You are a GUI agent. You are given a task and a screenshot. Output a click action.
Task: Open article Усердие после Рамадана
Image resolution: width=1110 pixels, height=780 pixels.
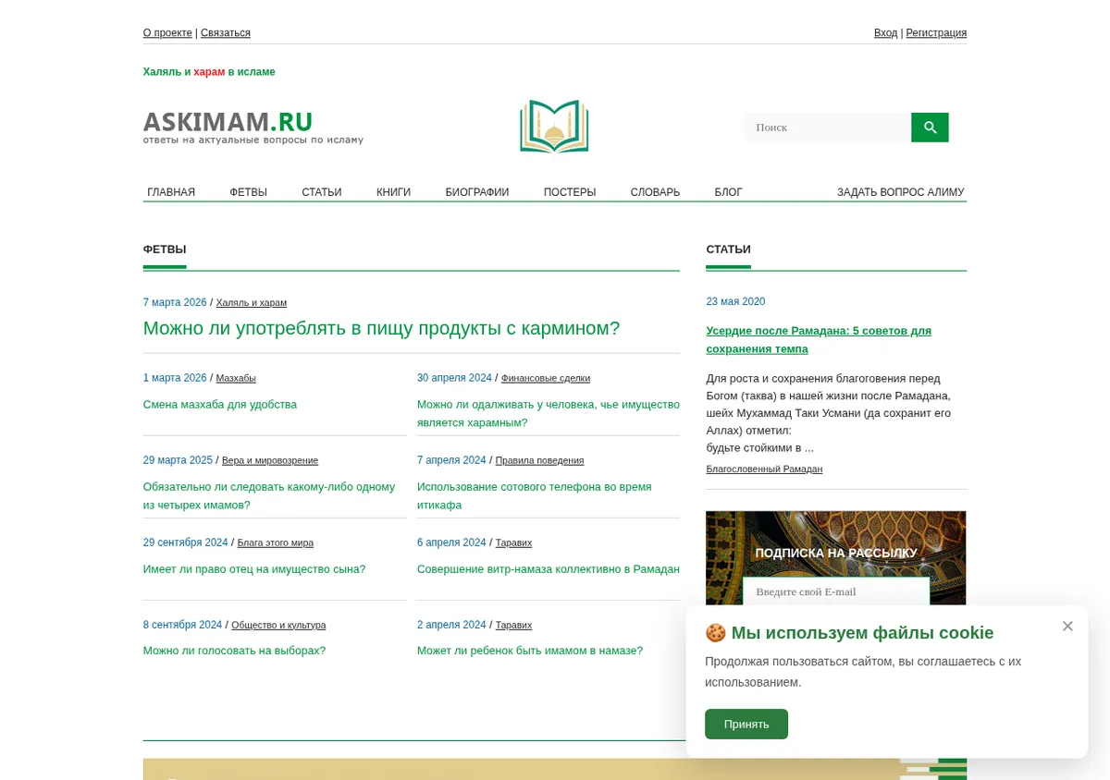pyautogui.click(x=819, y=339)
